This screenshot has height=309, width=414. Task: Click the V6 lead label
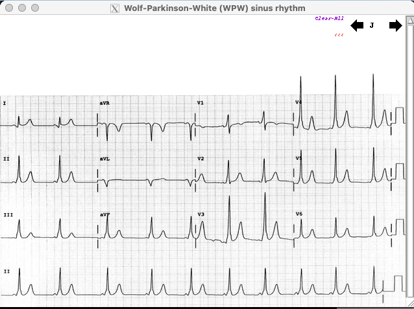pos(299,214)
